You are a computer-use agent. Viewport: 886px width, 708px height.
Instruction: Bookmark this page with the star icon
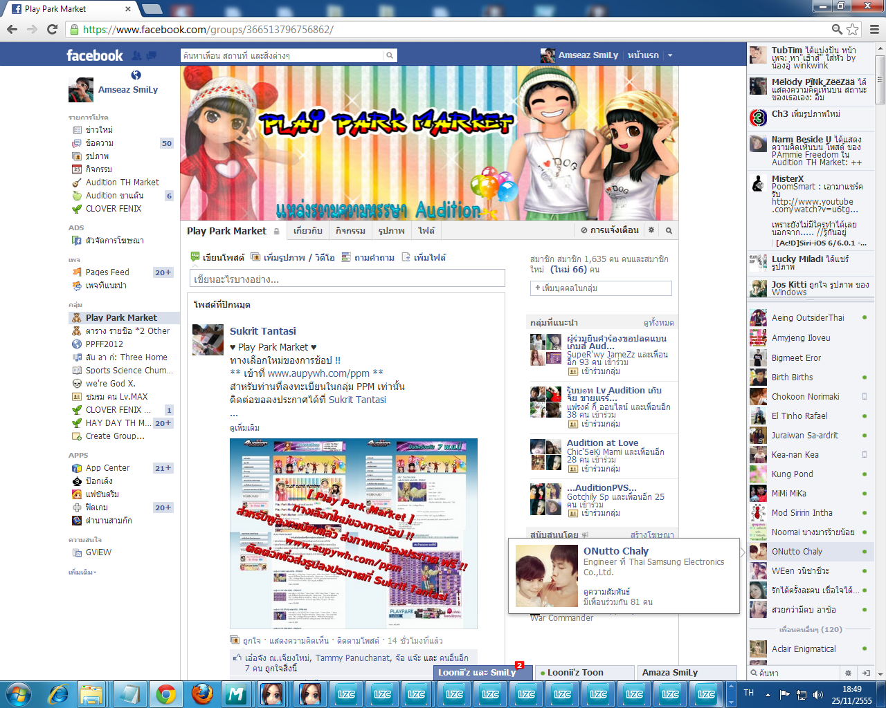[x=853, y=29]
